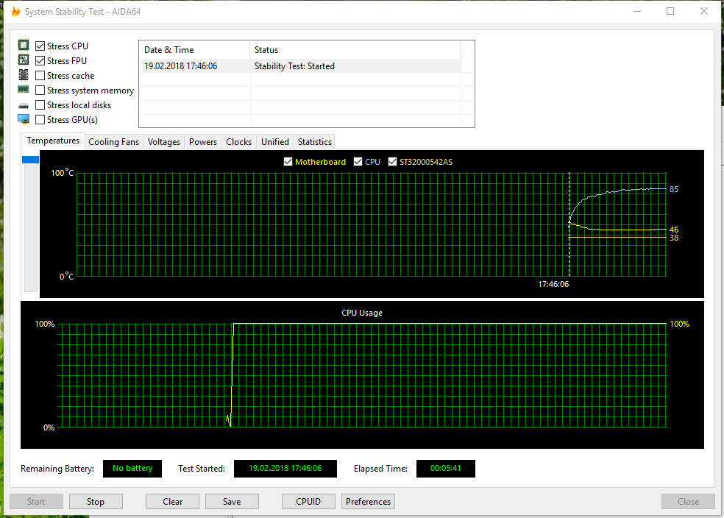This screenshot has width=724, height=518.
Task: Click the blue vertical slider left of graph
Action: [30, 160]
